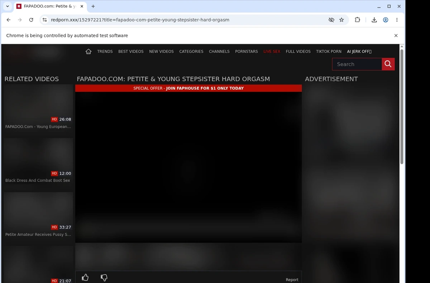Click the scrollbar up arrow

402,47
